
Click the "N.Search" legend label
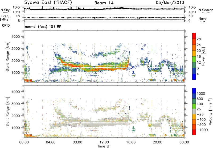(x=206, y=10)
